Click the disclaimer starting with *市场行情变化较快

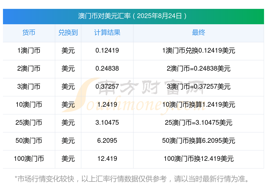(x=132, y=179)
